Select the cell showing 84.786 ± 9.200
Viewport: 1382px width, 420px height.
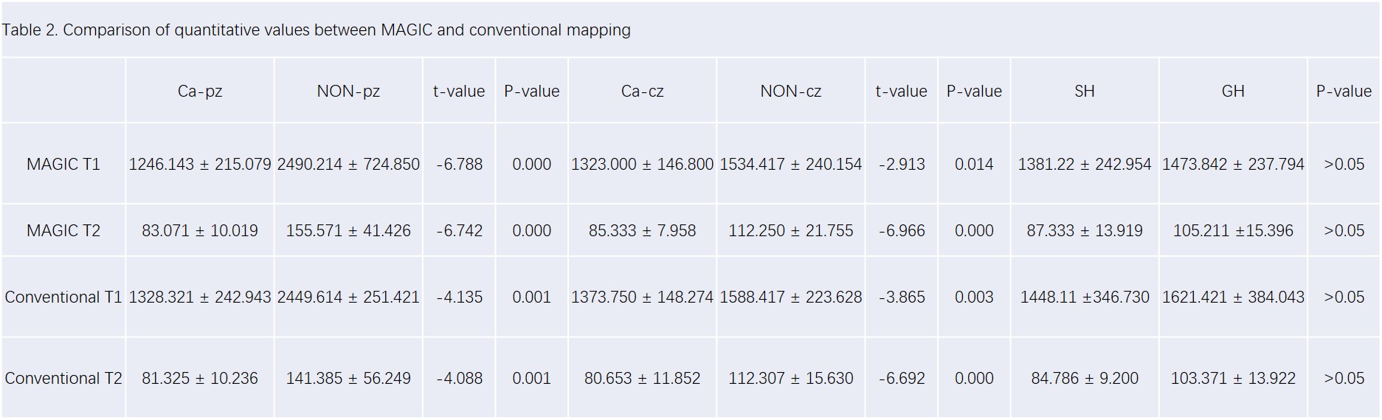[1084, 378]
